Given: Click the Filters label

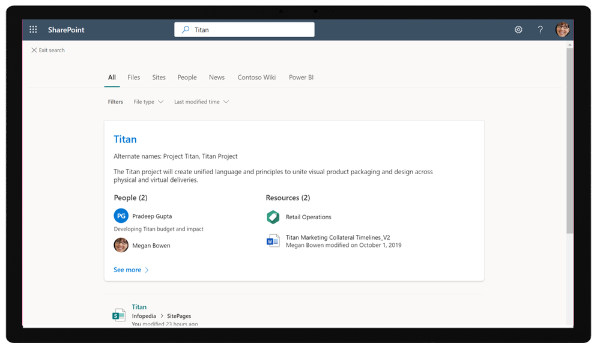Looking at the screenshot, I should [x=115, y=102].
